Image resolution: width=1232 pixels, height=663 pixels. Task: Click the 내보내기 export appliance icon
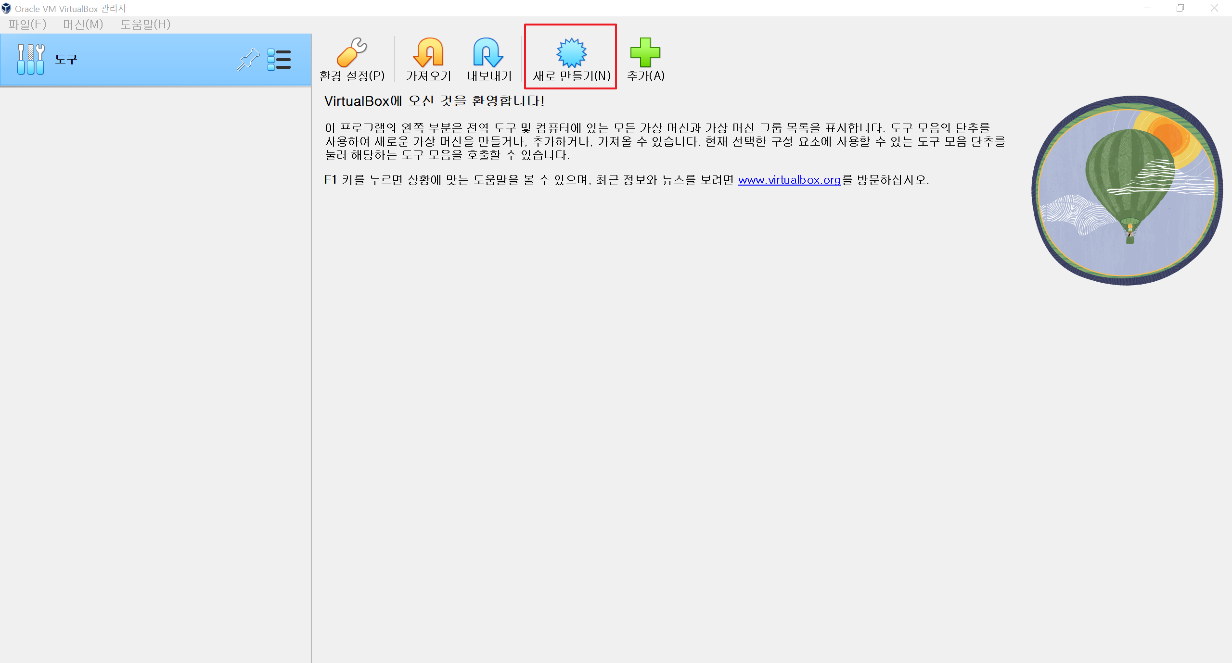tap(488, 53)
